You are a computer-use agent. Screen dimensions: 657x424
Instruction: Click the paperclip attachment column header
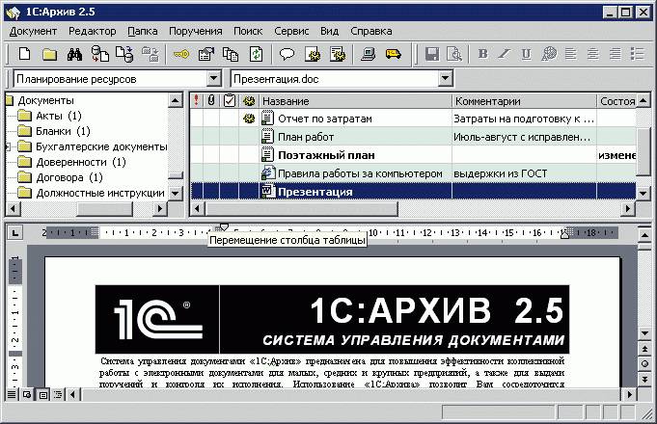point(211,101)
